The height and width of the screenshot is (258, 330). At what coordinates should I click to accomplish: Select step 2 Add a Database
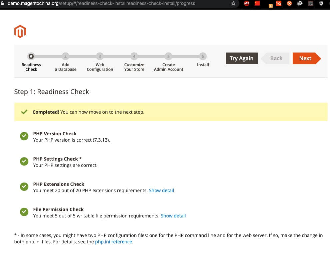65,56
